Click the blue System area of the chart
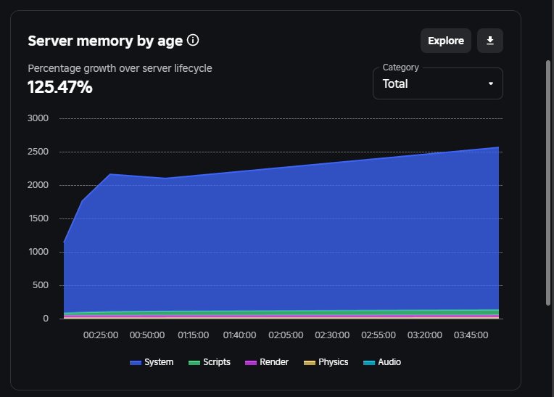The image size is (554, 397). [x=281, y=240]
